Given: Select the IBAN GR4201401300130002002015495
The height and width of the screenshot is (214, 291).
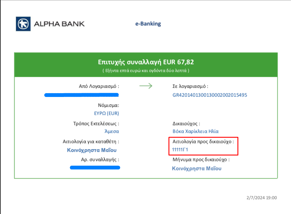Looking at the screenshot, I should 210,95.
